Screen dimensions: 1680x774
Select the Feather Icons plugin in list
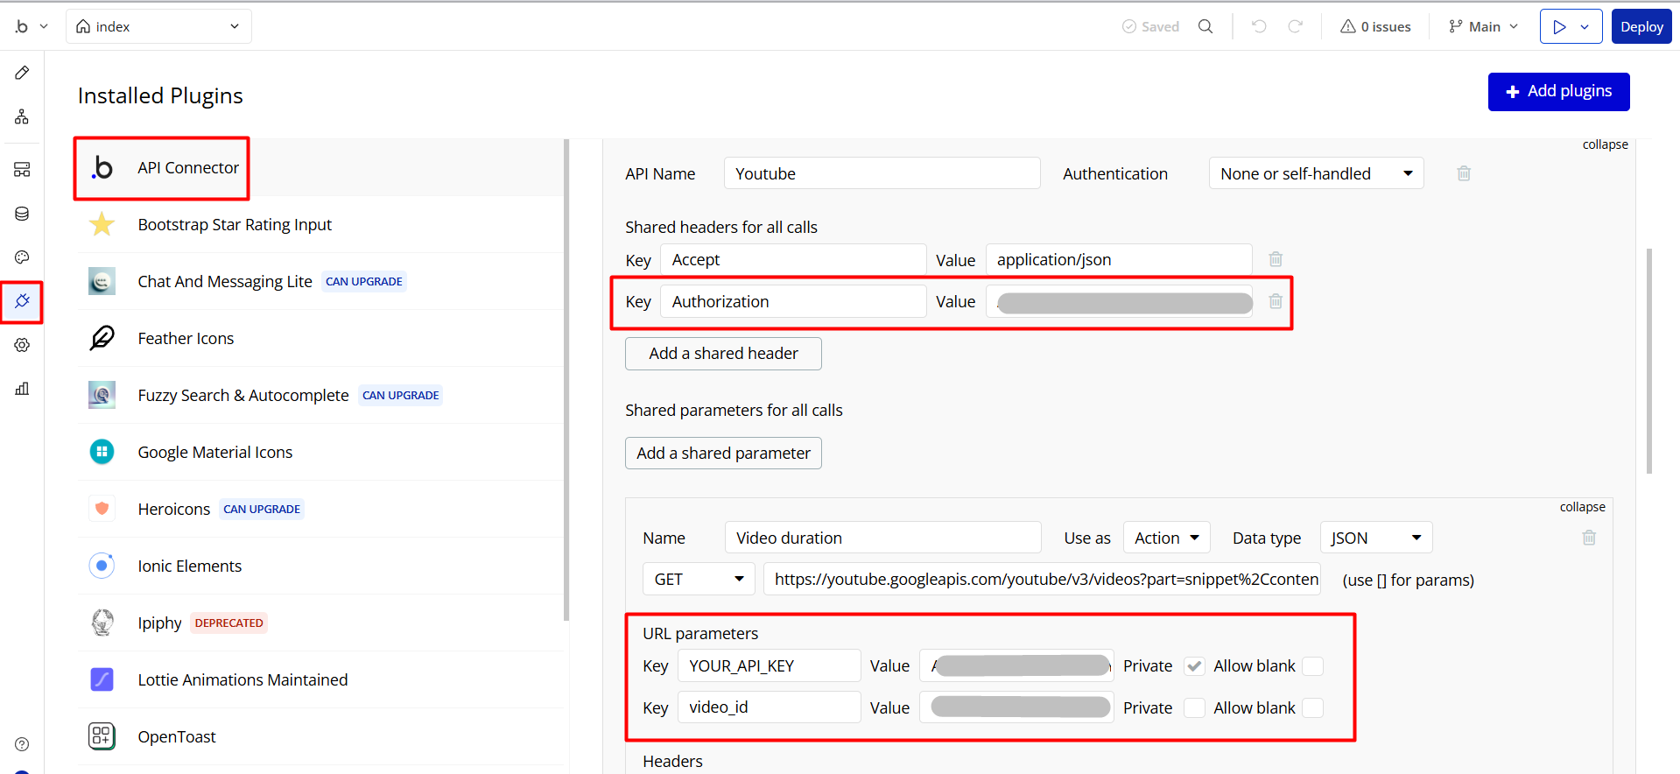pos(186,339)
